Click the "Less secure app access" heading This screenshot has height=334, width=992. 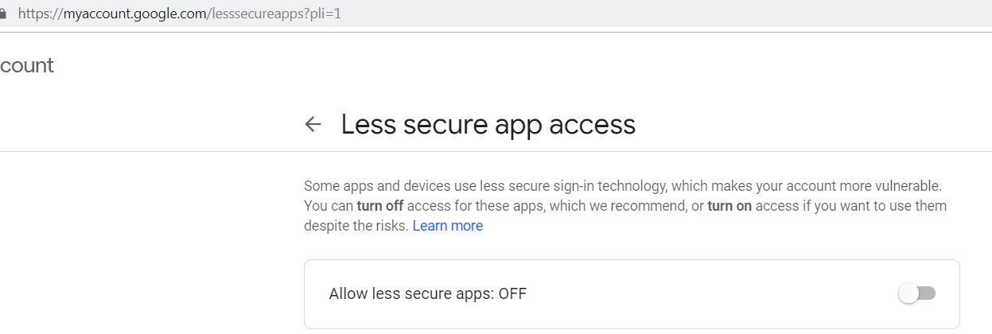(488, 125)
